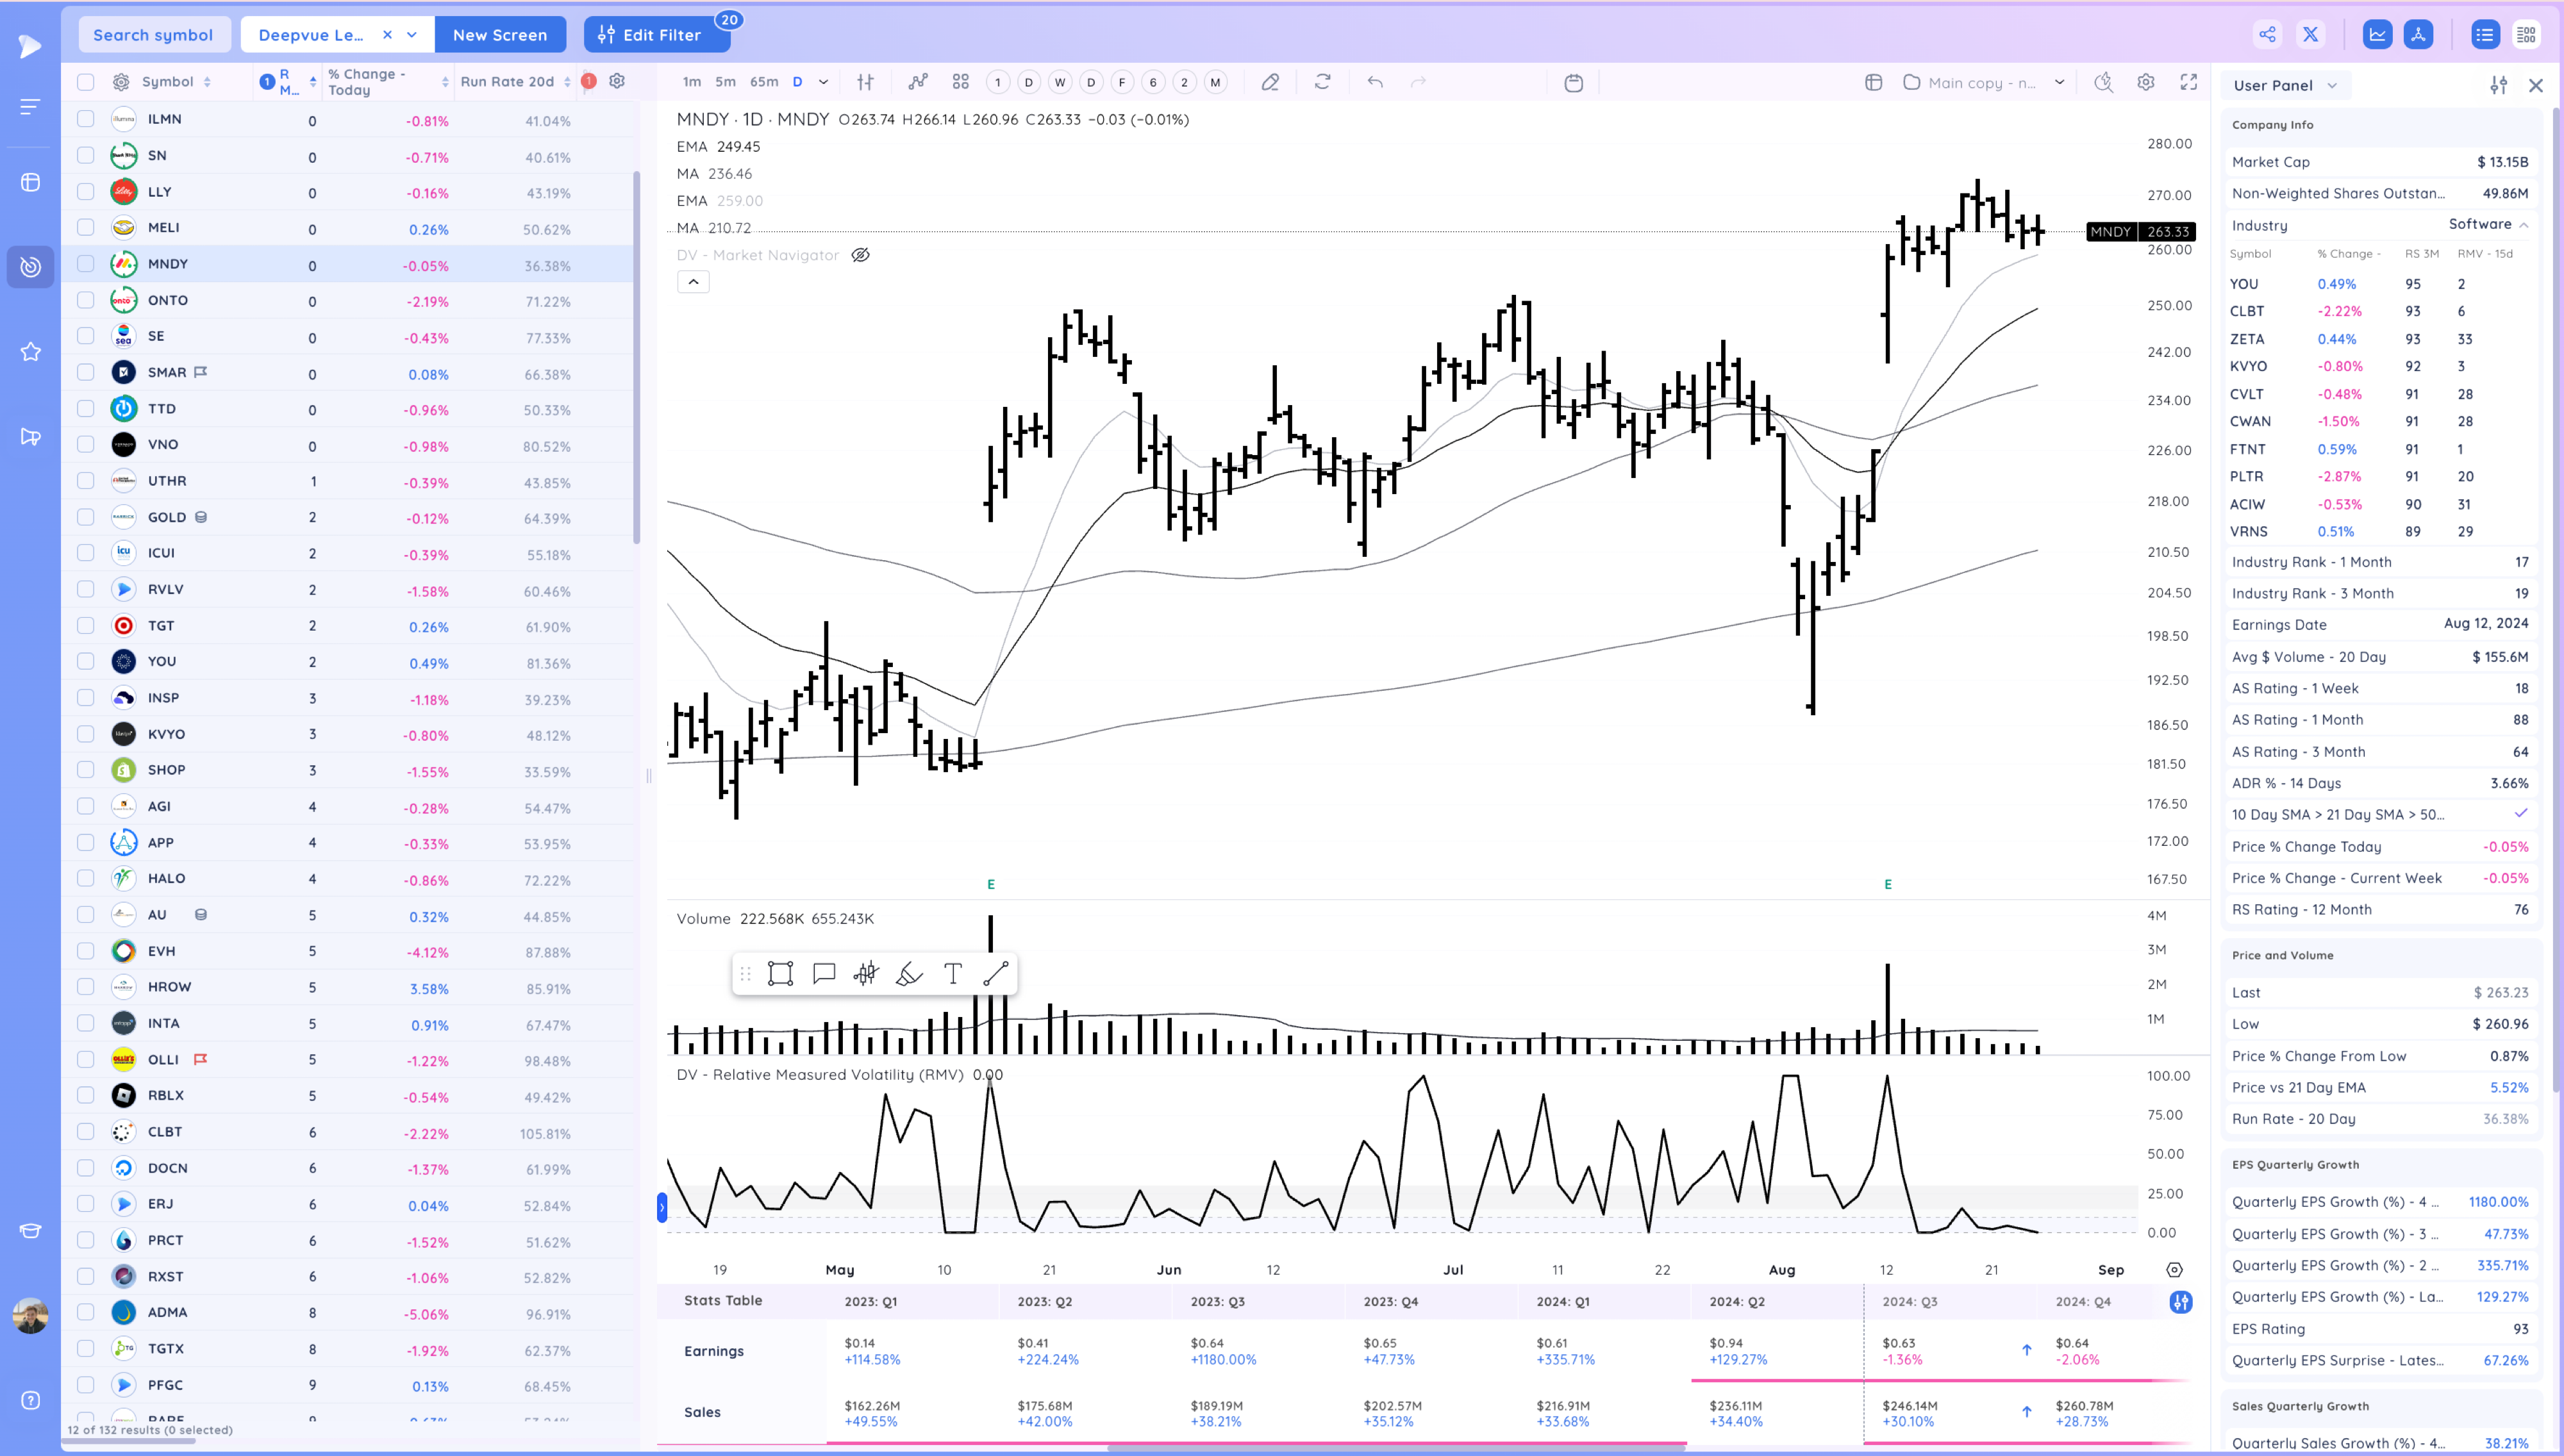Open chart settings gear icon
The image size is (2564, 1456).
click(x=2145, y=82)
